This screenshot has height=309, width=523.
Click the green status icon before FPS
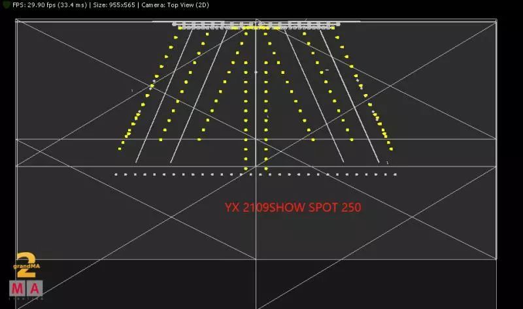[5, 4]
